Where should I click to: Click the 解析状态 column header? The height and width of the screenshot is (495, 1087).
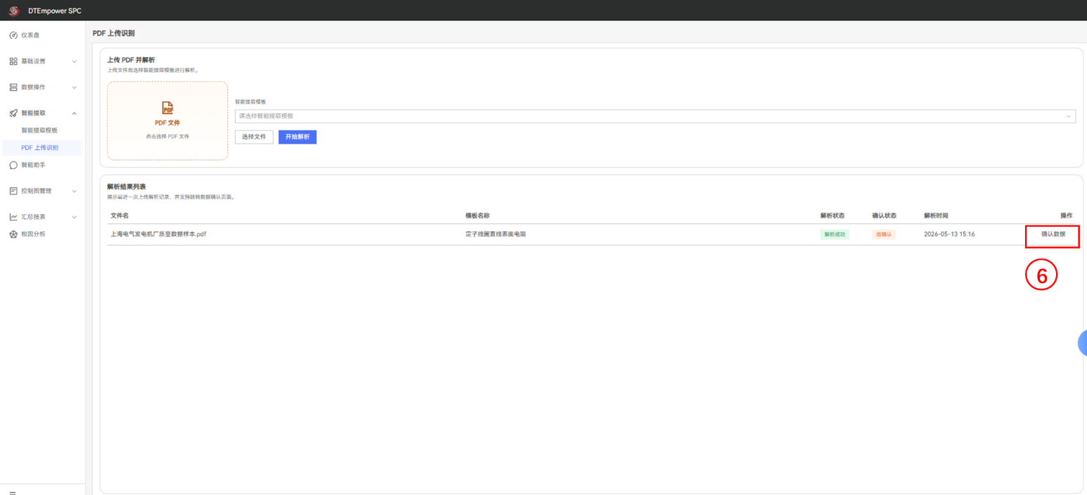(832, 215)
